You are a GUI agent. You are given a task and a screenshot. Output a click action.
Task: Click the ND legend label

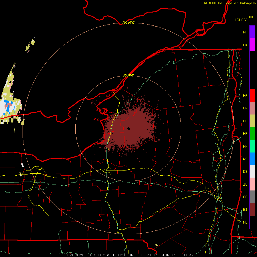point(245,222)
